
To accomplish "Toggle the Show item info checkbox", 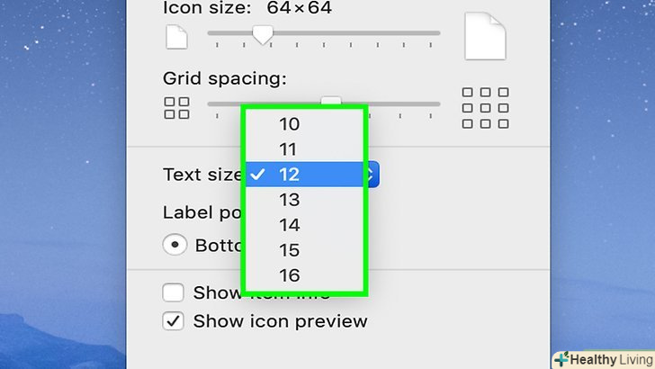I will [173, 293].
